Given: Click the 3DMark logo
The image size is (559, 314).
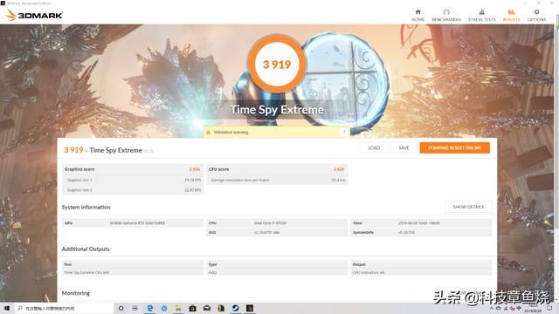Looking at the screenshot, I should (35, 15).
